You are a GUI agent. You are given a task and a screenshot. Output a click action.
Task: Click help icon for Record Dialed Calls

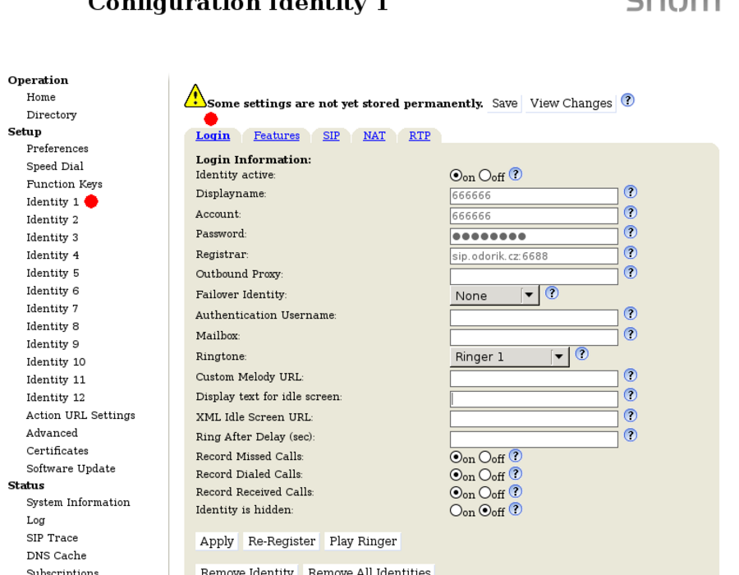(x=516, y=474)
